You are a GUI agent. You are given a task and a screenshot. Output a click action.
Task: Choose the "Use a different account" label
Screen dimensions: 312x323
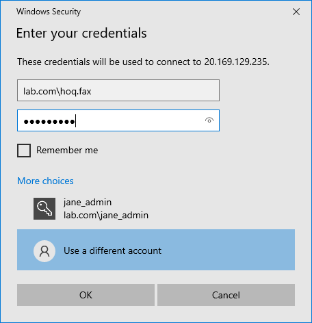(112, 251)
